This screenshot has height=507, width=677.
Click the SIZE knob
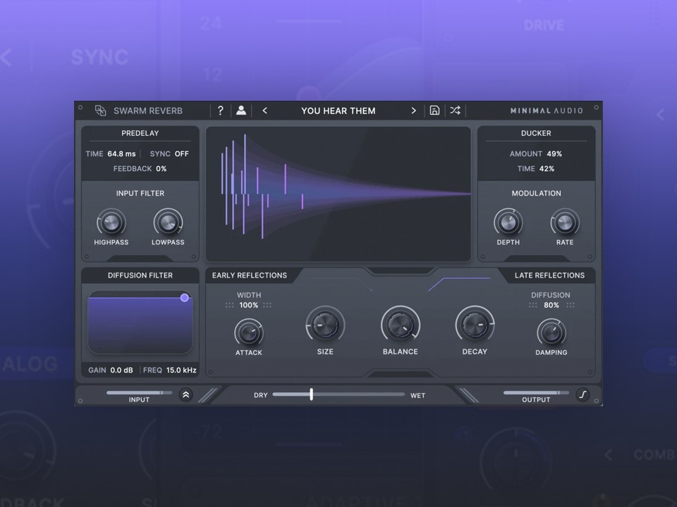[325, 325]
